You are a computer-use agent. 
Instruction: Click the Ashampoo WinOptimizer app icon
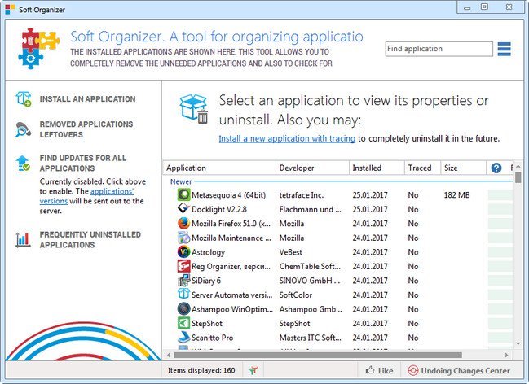pos(183,309)
